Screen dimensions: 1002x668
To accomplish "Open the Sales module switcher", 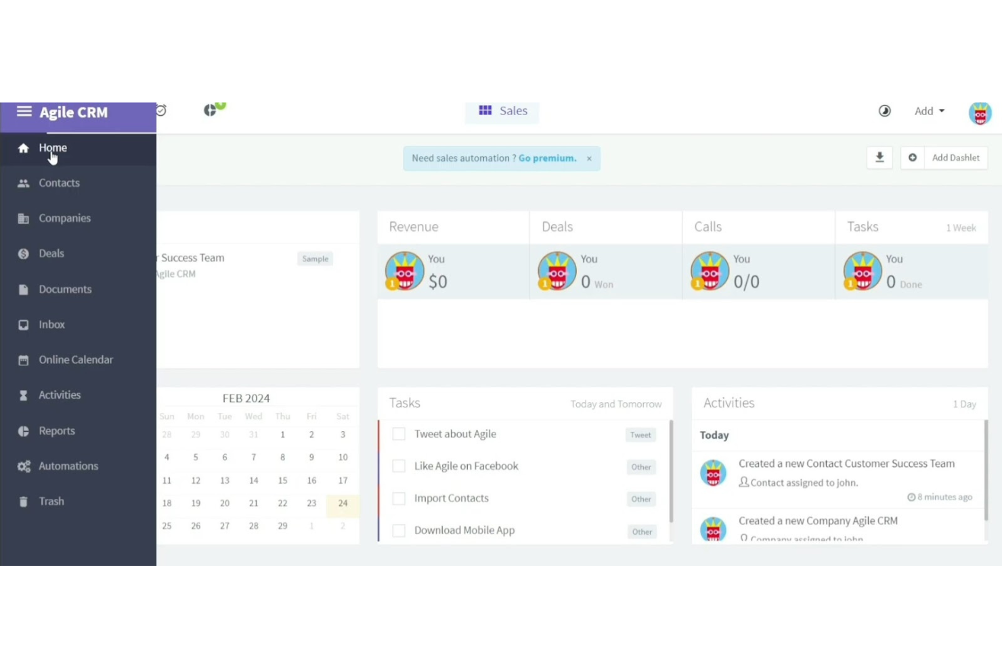I will tap(502, 111).
